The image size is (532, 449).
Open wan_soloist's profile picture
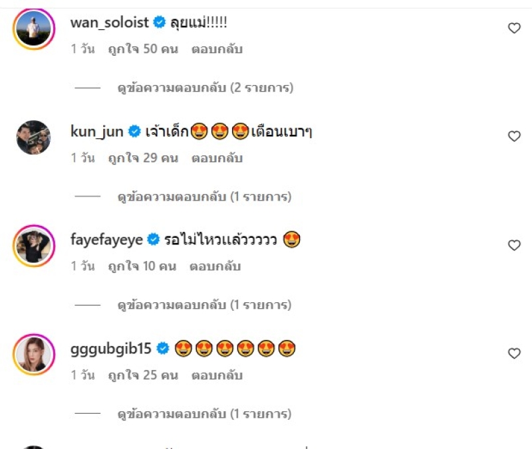tap(33, 29)
